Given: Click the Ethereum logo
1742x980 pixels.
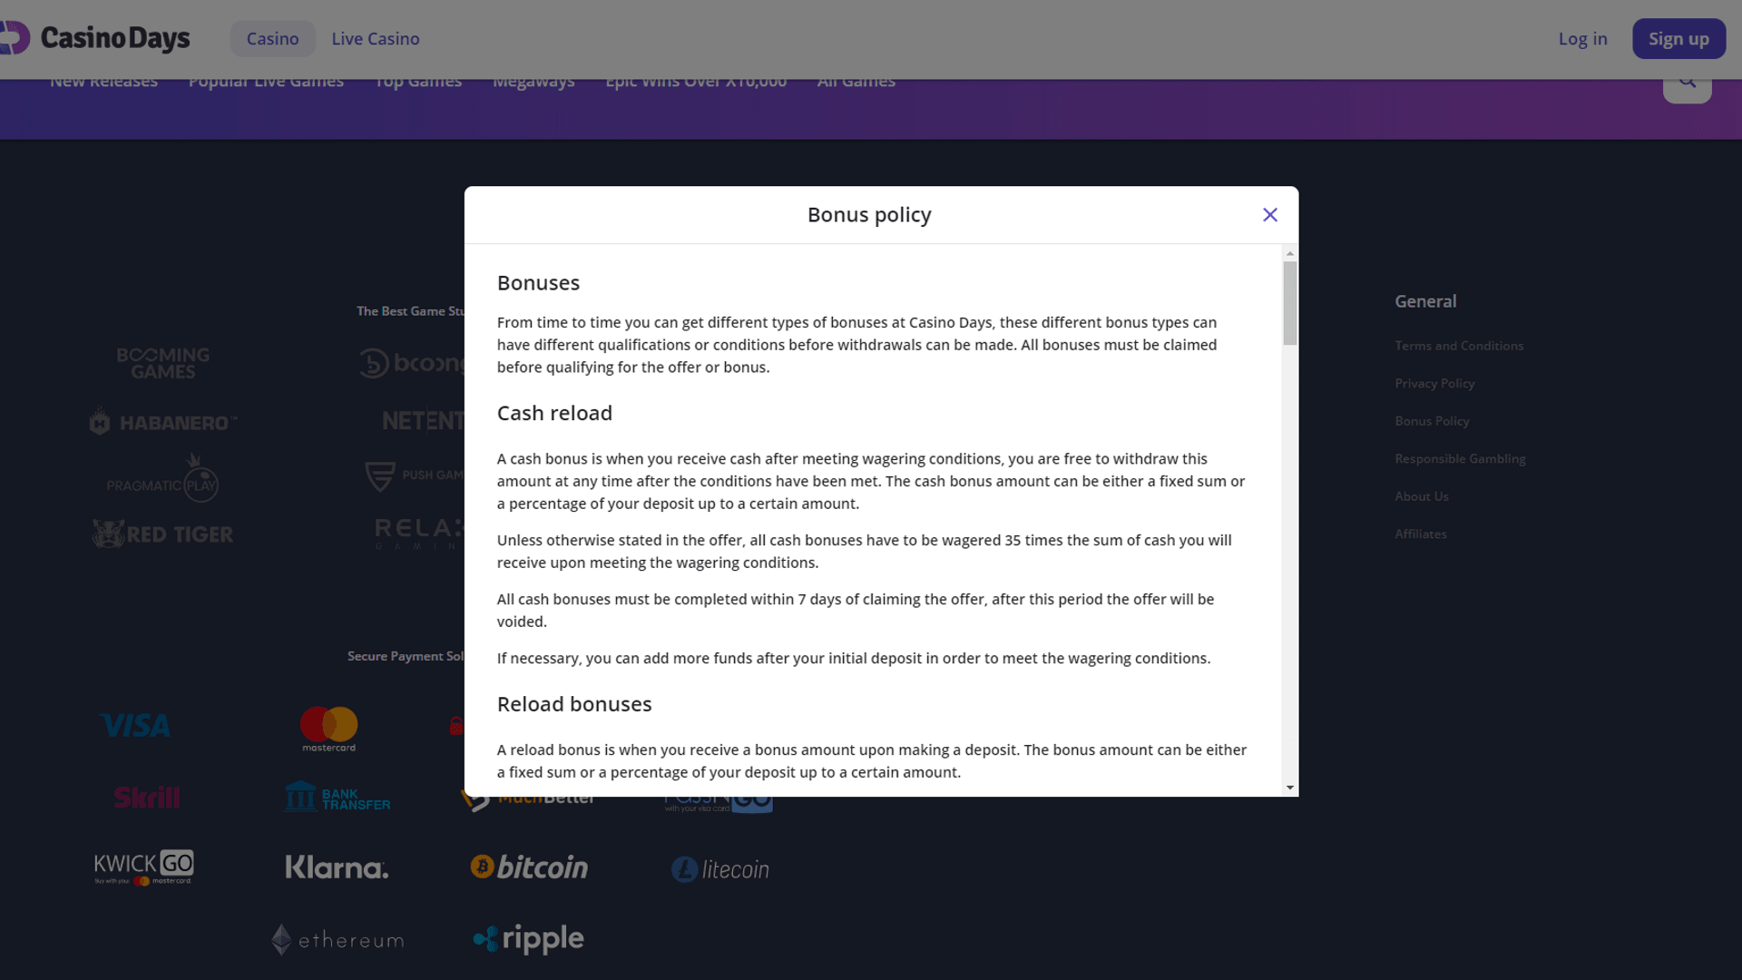Looking at the screenshot, I should [338, 940].
